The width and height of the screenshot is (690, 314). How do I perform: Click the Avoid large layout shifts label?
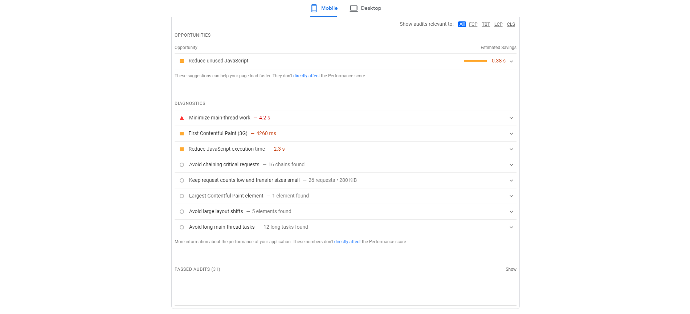coord(216,211)
